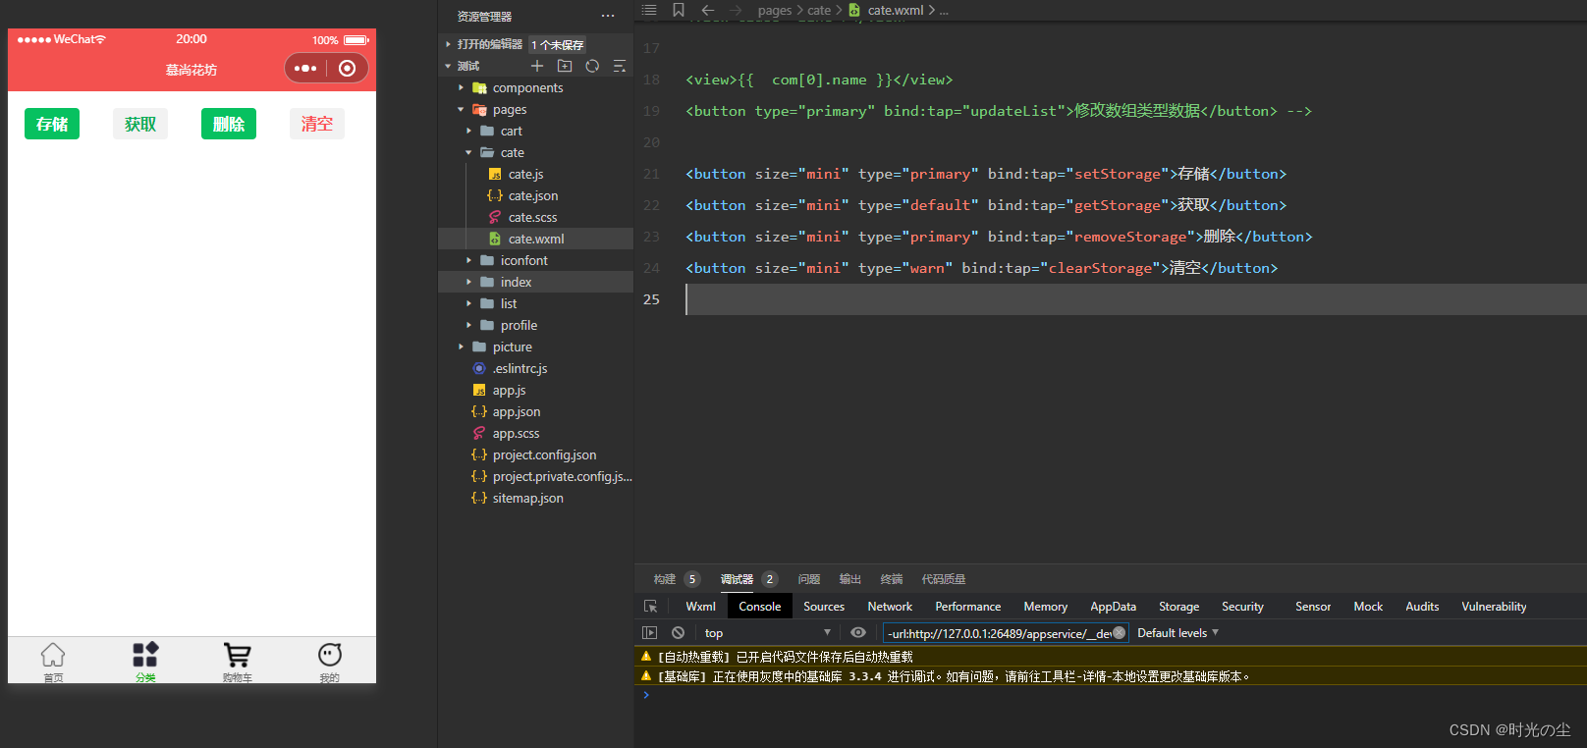Go forward with the editor right arrow
This screenshot has width=1587, height=748.
pos(736,10)
